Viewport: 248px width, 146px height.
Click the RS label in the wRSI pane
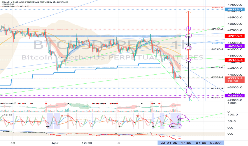(179, 120)
